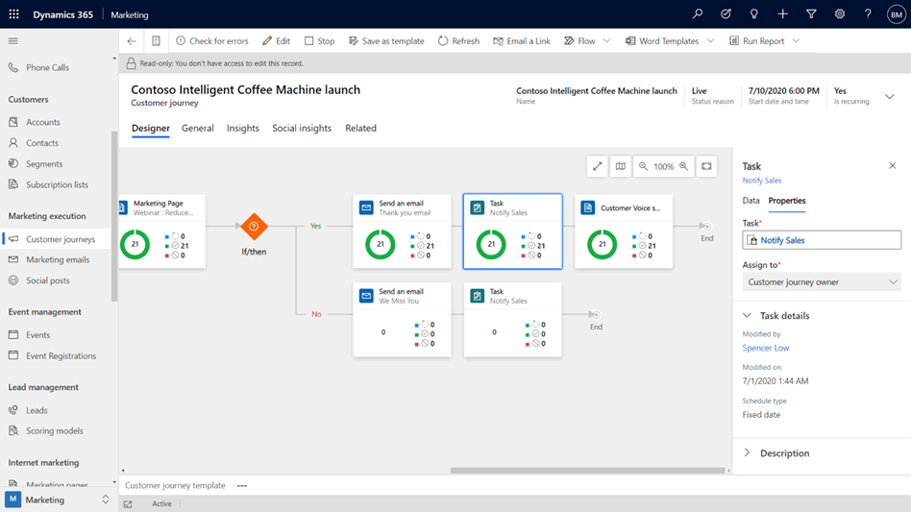Open the app launcher waffle icon
This screenshot has height=512, width=911.
pos(14,14)
